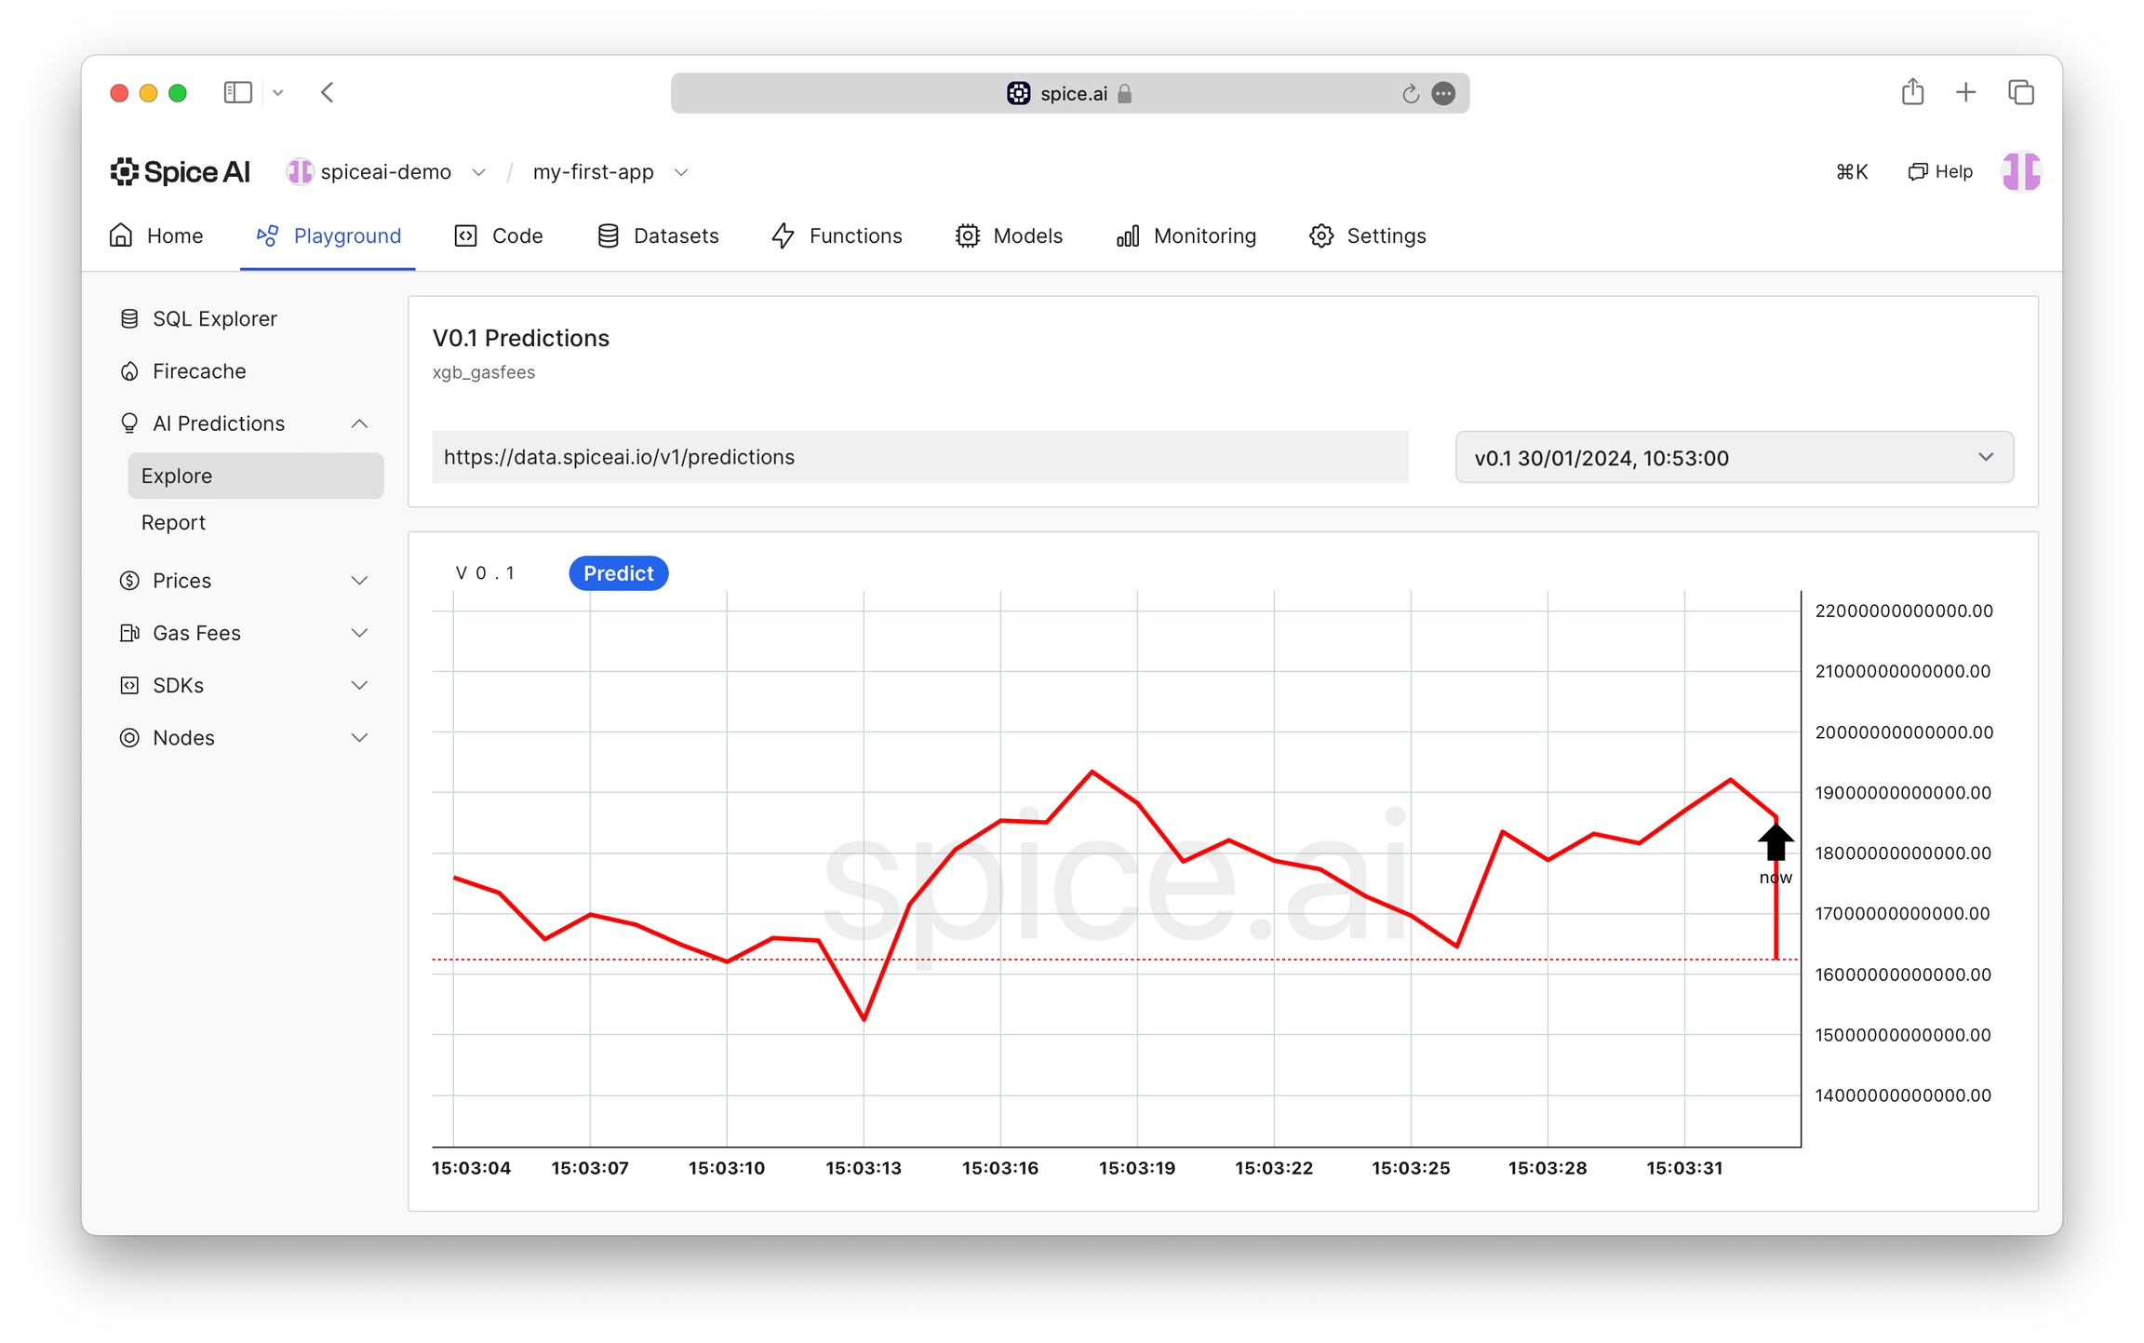Click the Spice AI logo icon
This screenshot has height=1343, width=2144.
124,171
